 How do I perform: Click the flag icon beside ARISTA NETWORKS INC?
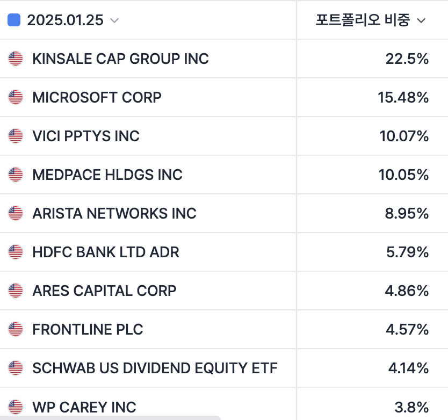(x=16, y=213)
